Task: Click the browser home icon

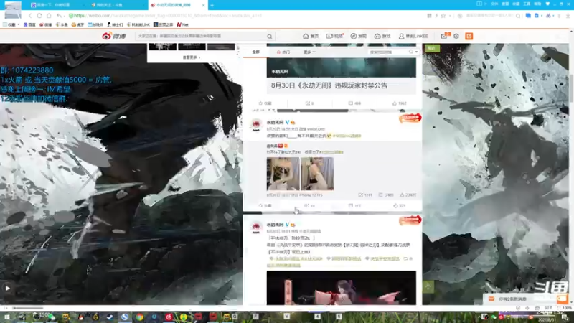Action: coord(49,16)
